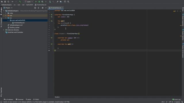
Task: Build the project with the hammer icon
Action: click(x=20, y=2)
